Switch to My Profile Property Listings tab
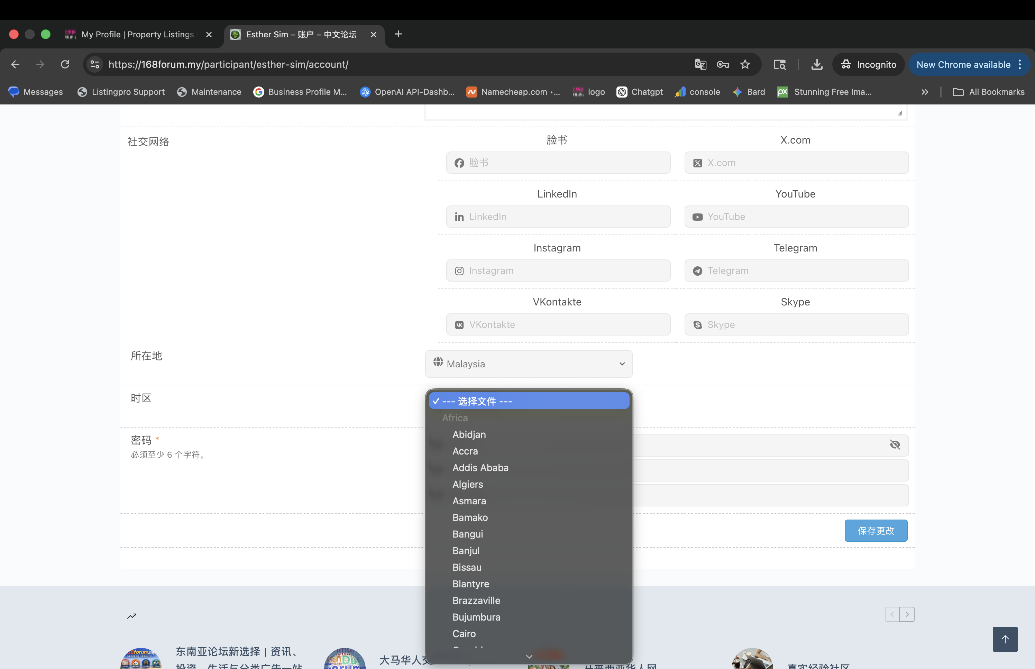The width and height of the screenshot is (1035, 669). 137,34
